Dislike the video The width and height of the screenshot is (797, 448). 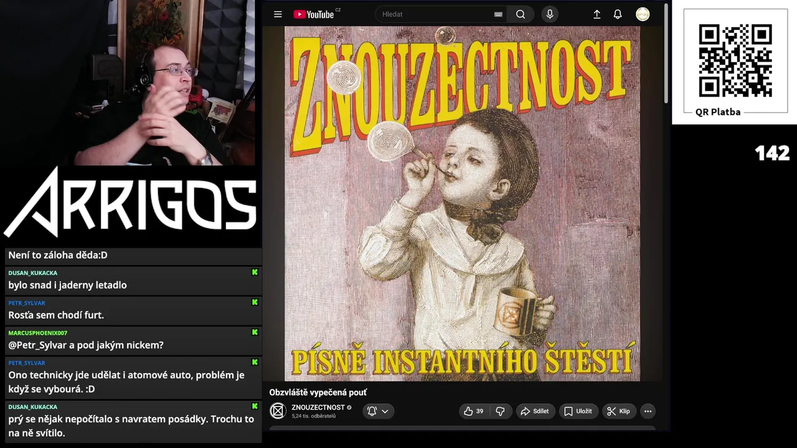coord(500,411)
